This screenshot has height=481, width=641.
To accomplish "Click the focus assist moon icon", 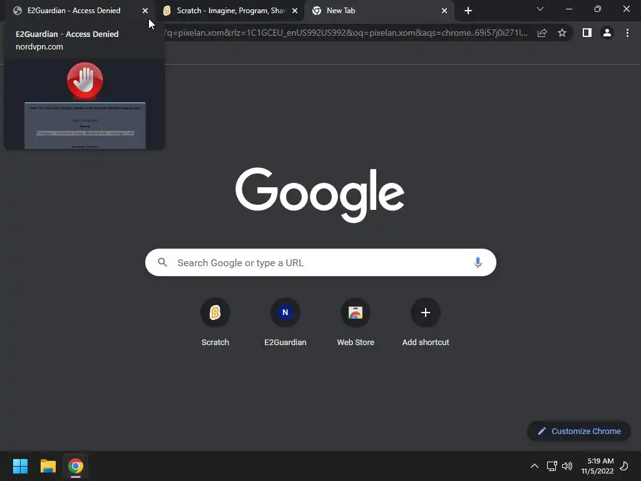I will pos(624,466).
